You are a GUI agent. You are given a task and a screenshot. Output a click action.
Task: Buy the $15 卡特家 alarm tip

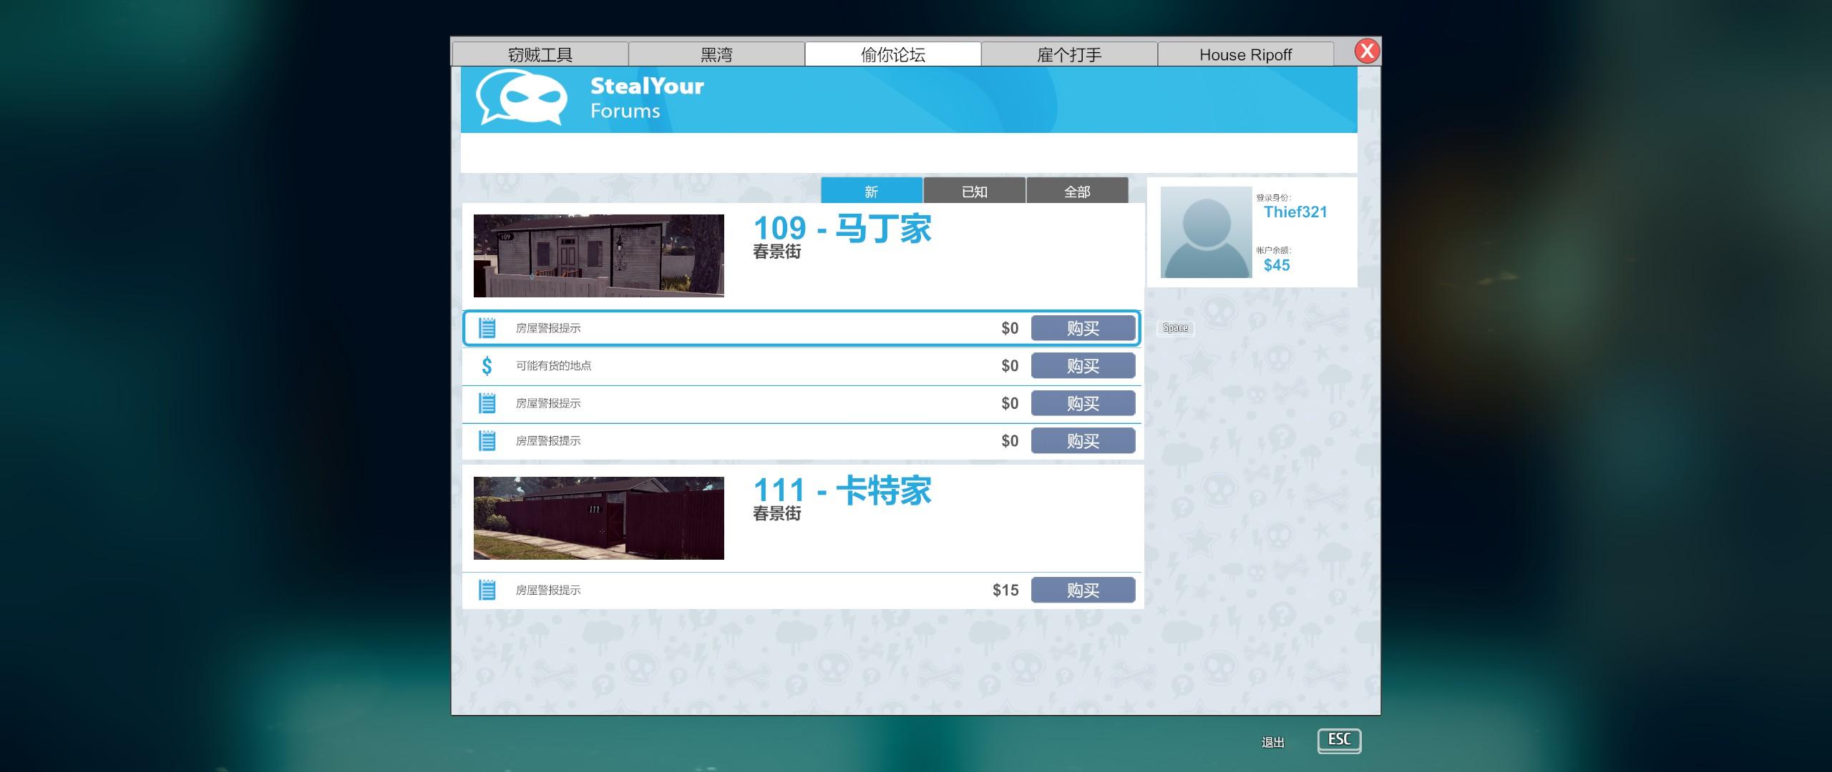[1083, 590]
